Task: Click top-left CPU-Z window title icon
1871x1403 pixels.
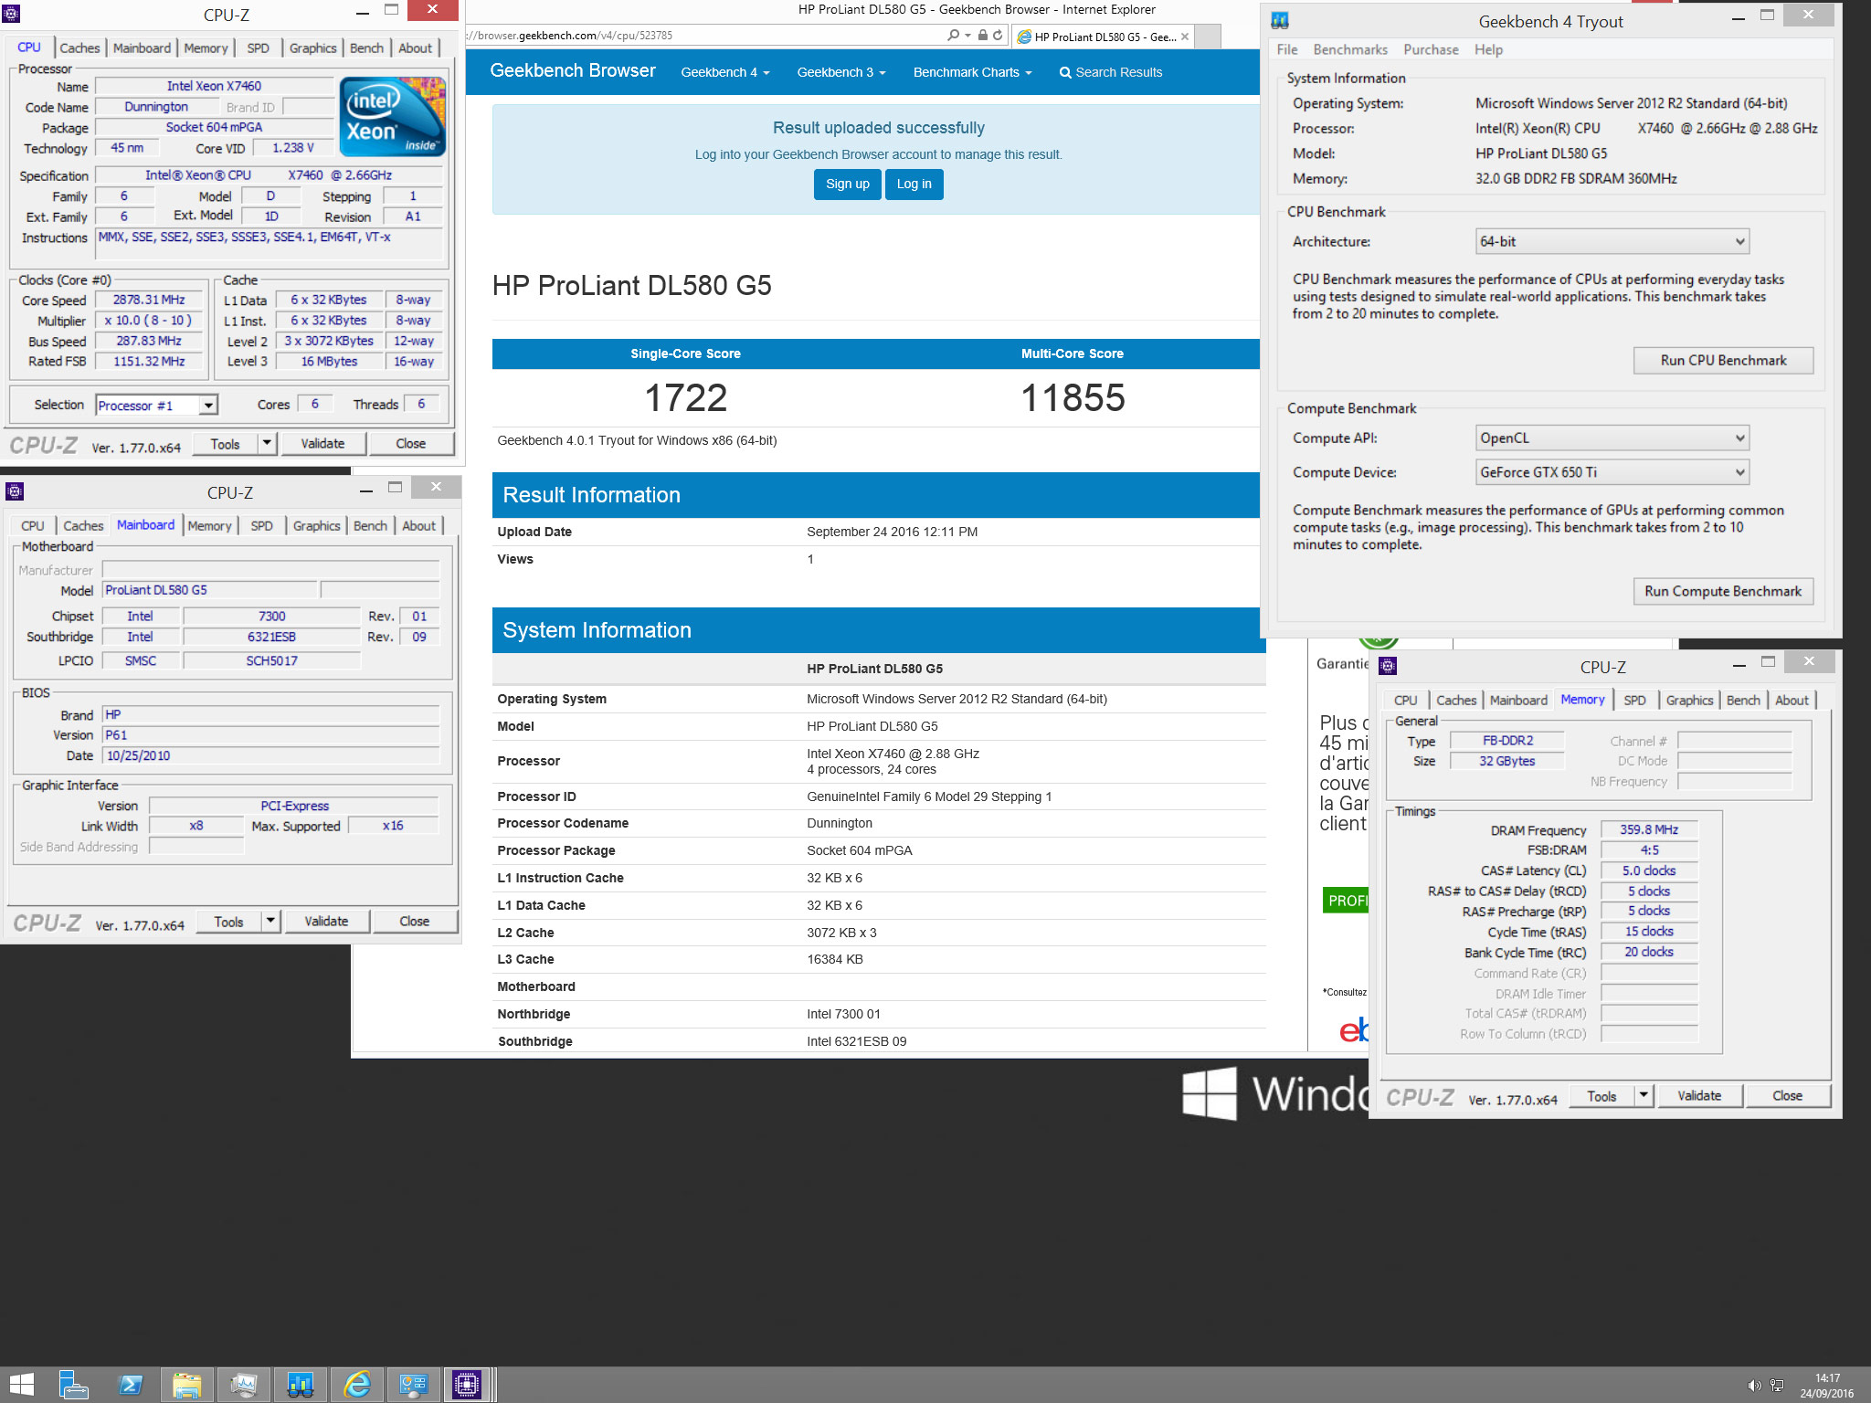Action: tap(12, 14)
